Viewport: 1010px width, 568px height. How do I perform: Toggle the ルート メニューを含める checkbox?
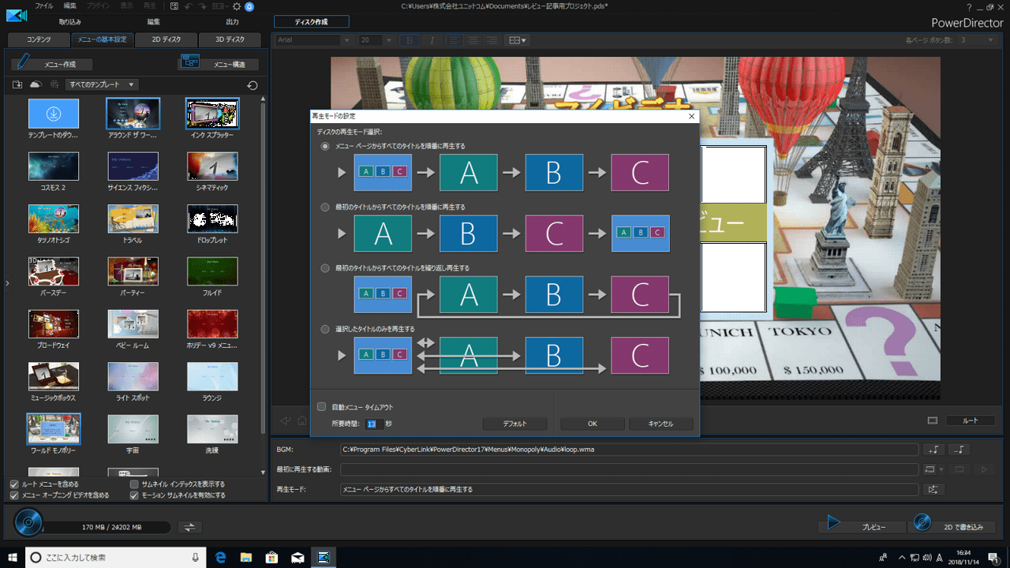pos(14,484)
